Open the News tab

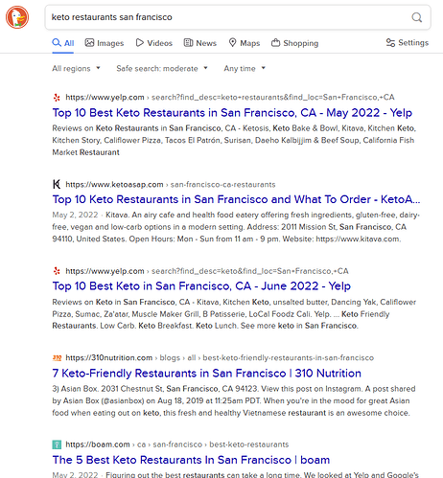200,43
